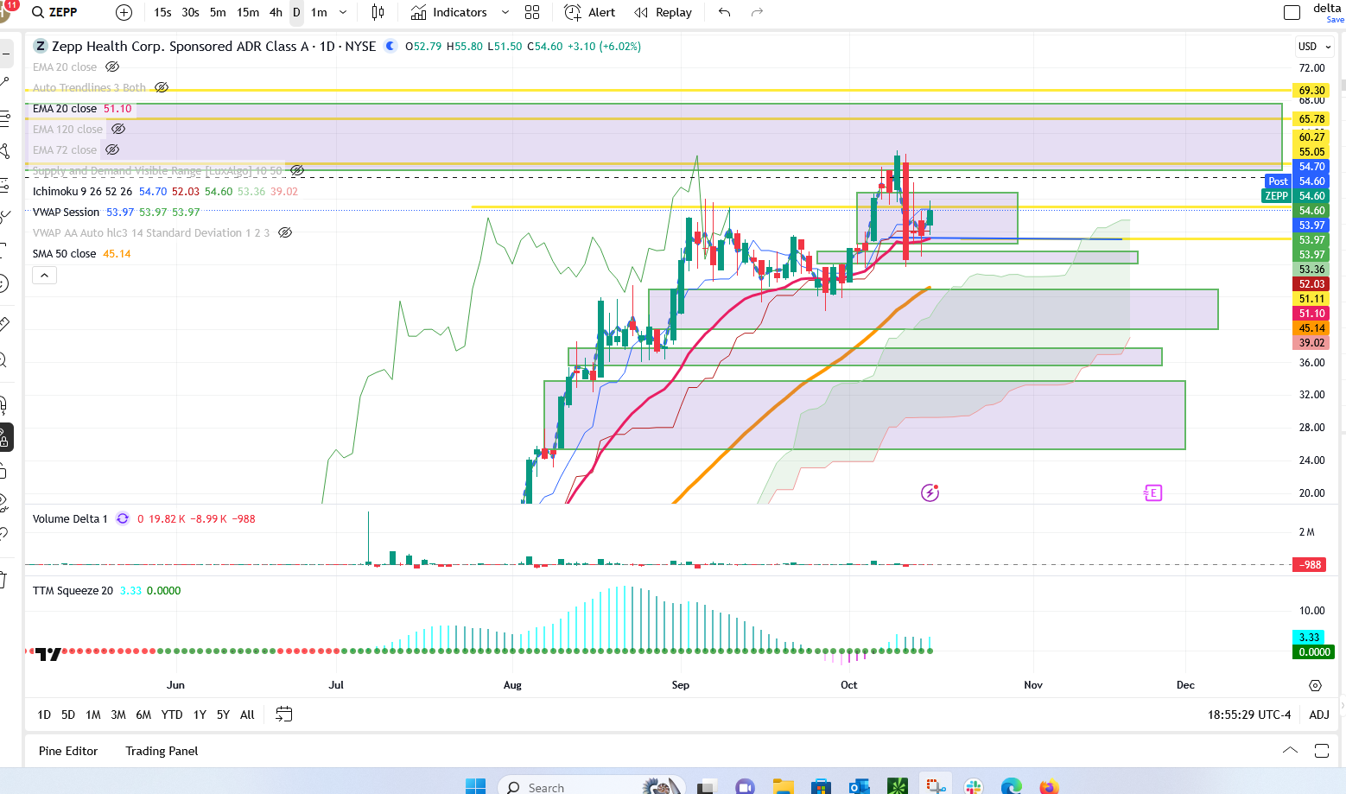1346x794 pixels.
Task: Add symbol with plus icon
Action: (x=124, y=12)
